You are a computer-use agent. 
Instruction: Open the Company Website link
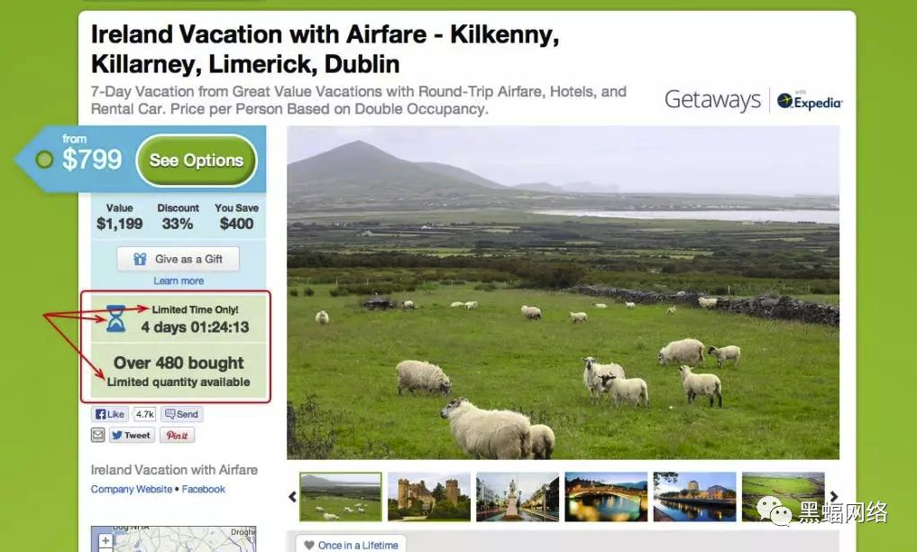coord(132,489)
